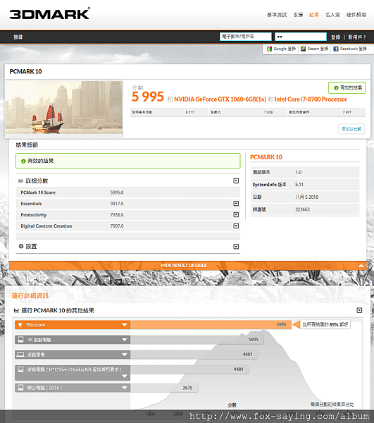This screenshot has width=374, height=423.
Task: Click the grey 4481 score bar
Action: [189, 369]
